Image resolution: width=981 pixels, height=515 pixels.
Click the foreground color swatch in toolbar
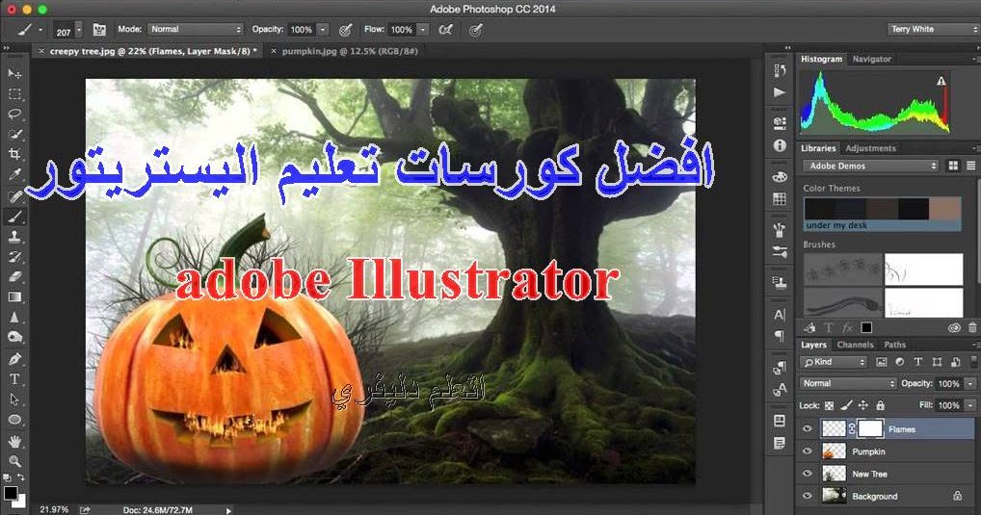coord(10,493)
